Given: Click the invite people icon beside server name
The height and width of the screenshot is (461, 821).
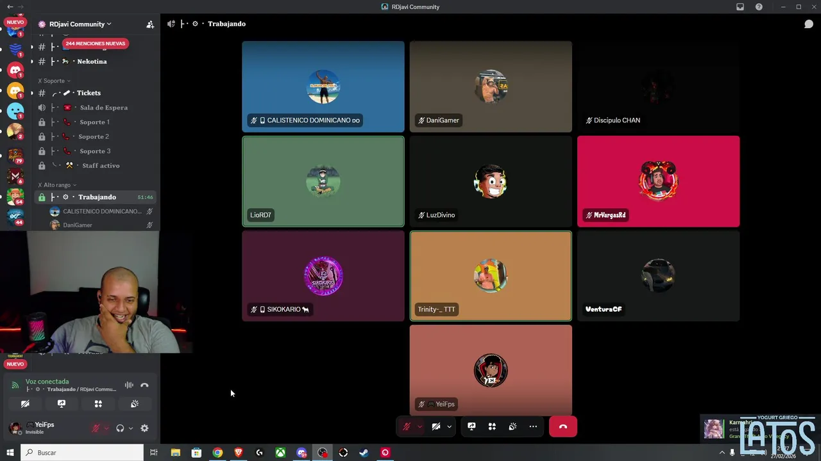Looking at the screenshot, I should 150,24.
